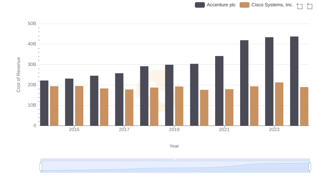Select the Cisco bar for 2023

click(x=279, y=104)
